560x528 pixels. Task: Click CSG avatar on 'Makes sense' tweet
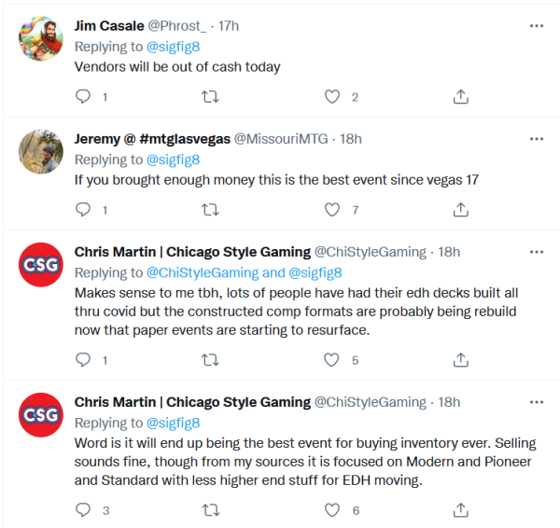tap(41, 264)
